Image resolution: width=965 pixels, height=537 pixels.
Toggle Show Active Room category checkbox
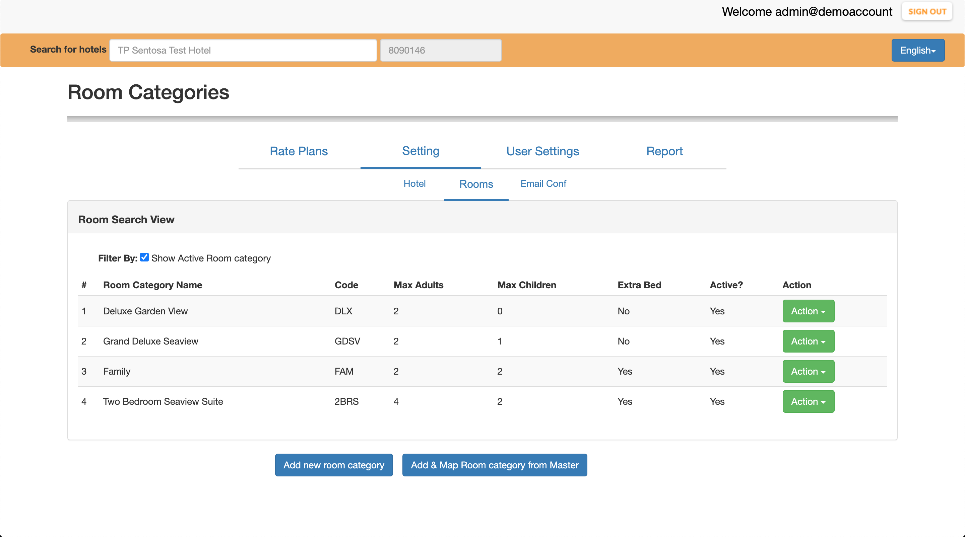(x=144, y=257)
